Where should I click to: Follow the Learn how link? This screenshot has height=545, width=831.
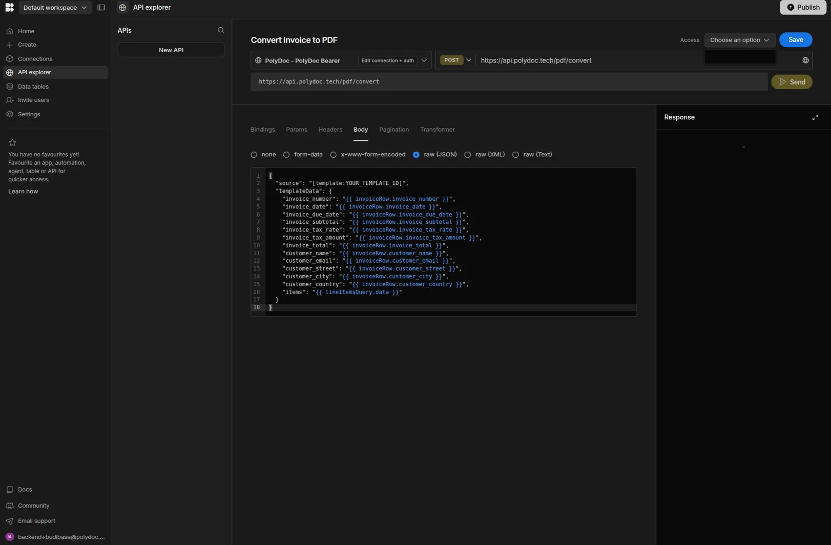[x=23, y=192]
